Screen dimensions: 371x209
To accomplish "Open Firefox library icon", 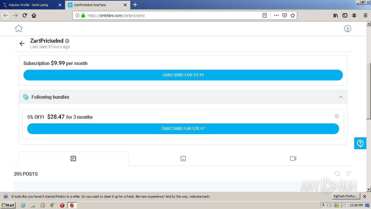I will [x=336, y=15].
